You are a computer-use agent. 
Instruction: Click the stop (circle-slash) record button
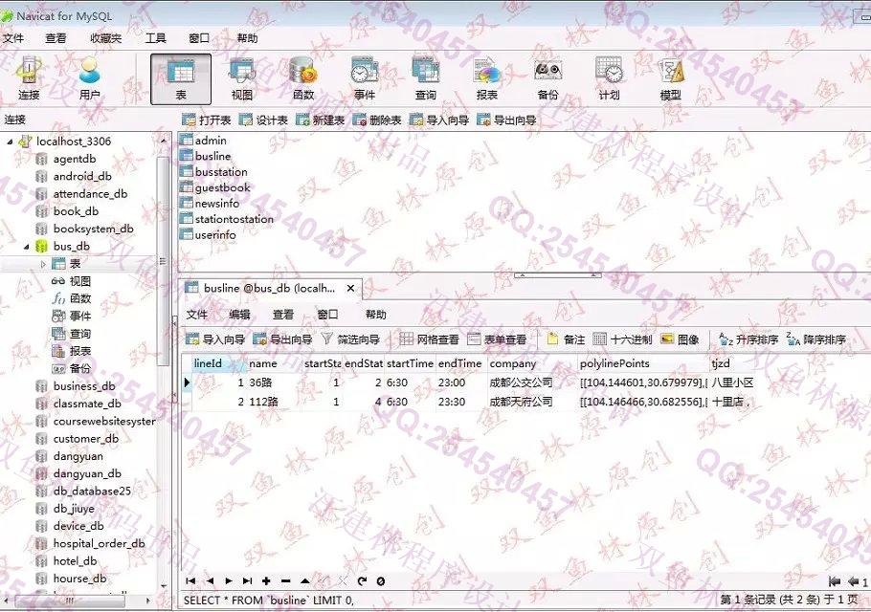[x=381, y=581]
